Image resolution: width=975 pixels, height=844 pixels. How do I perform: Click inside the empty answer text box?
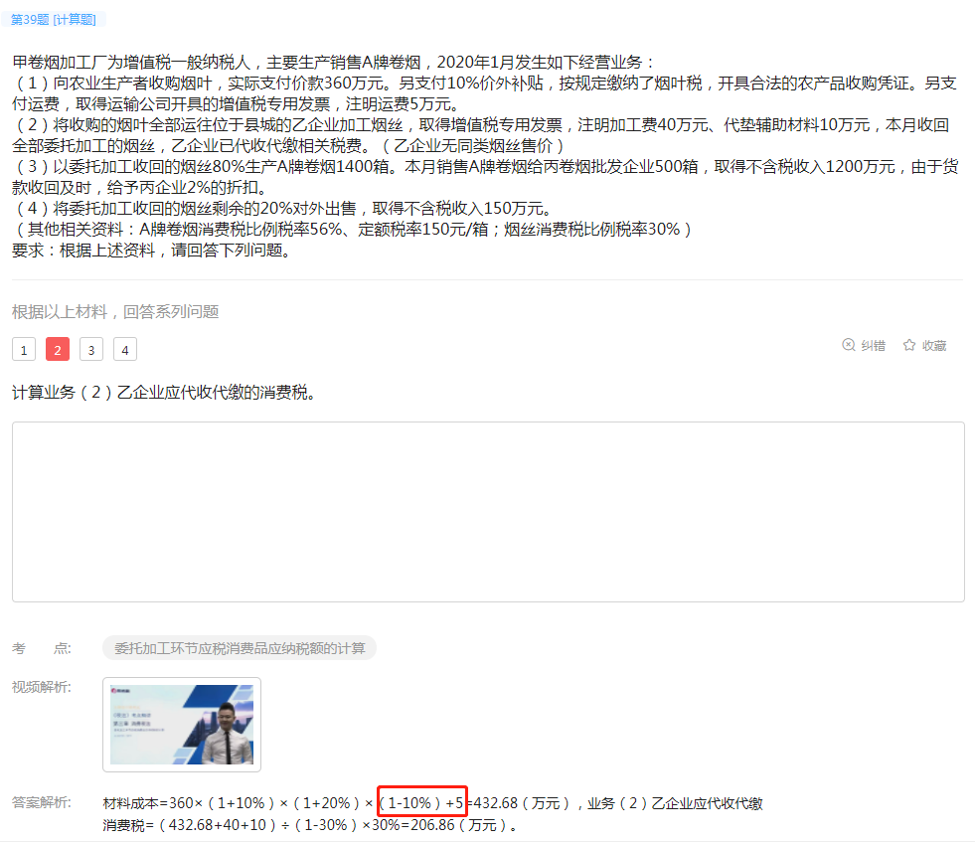click(487, 511)
